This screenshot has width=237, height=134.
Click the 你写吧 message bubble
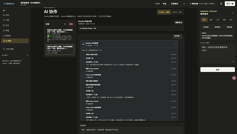tap(177, 36)
